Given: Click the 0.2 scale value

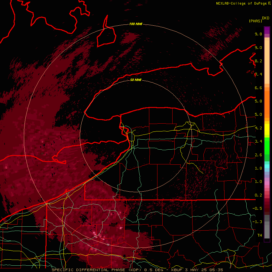Looking at the screenshot, I should tap(258, 195).
